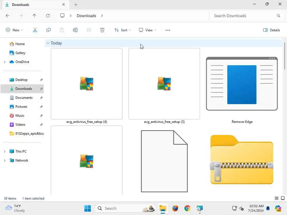Cut the selected item
The height and width of the screenshot is (215, 287).
pos(35,30)
